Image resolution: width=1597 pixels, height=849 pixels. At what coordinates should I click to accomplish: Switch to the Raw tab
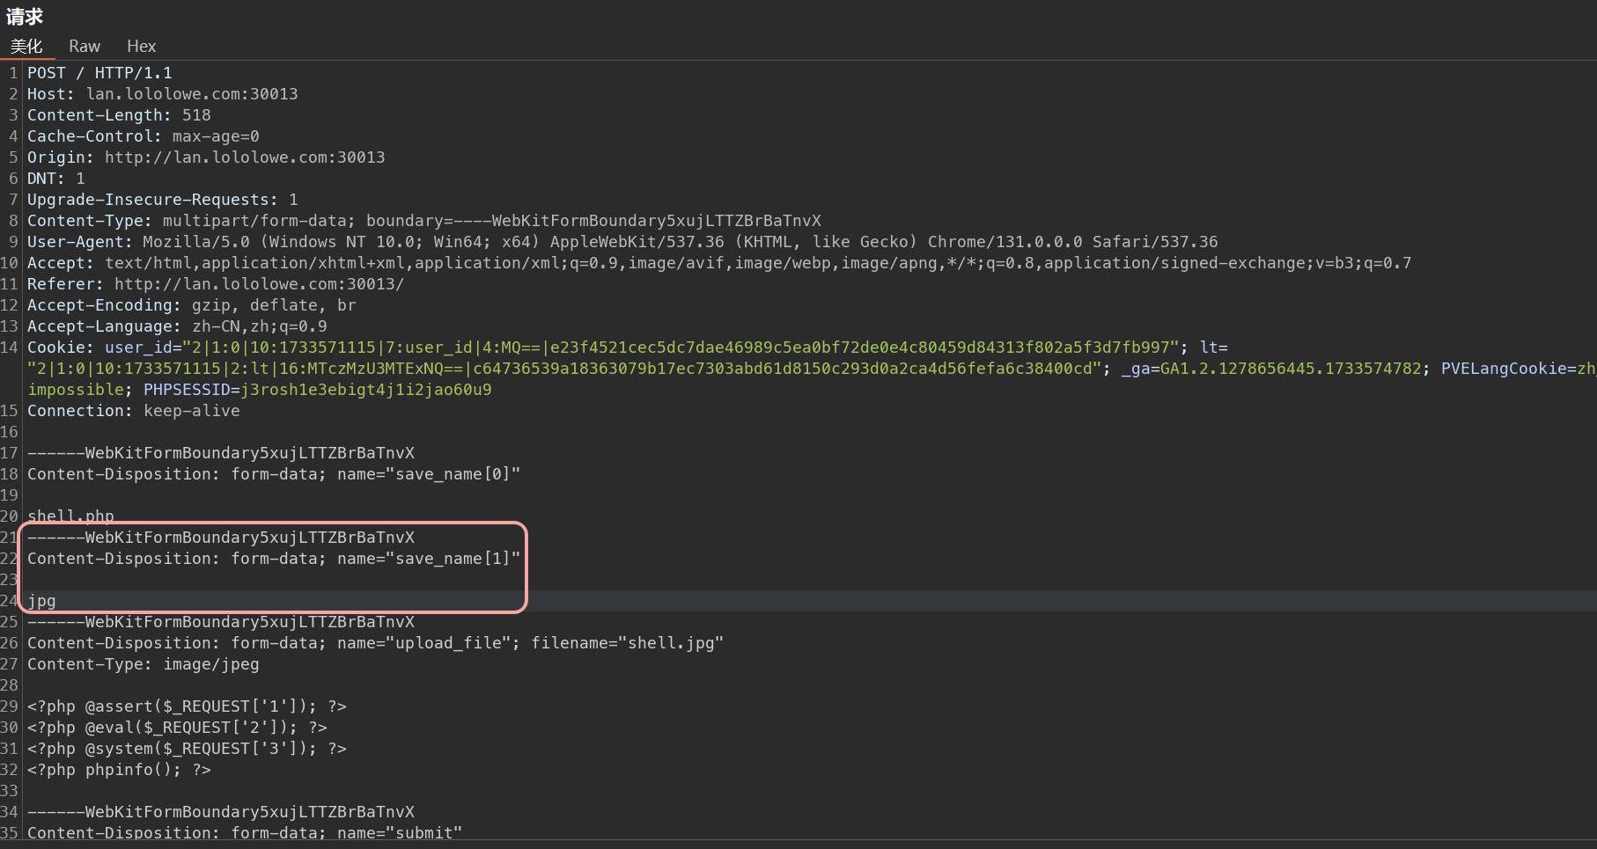(85, 46)
